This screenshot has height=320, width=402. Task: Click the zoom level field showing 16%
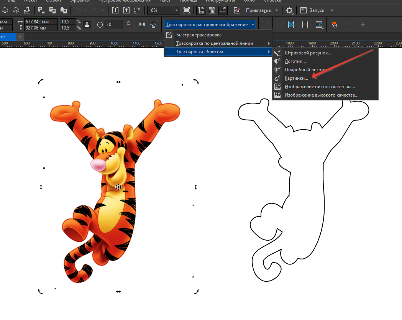(161, 10)
